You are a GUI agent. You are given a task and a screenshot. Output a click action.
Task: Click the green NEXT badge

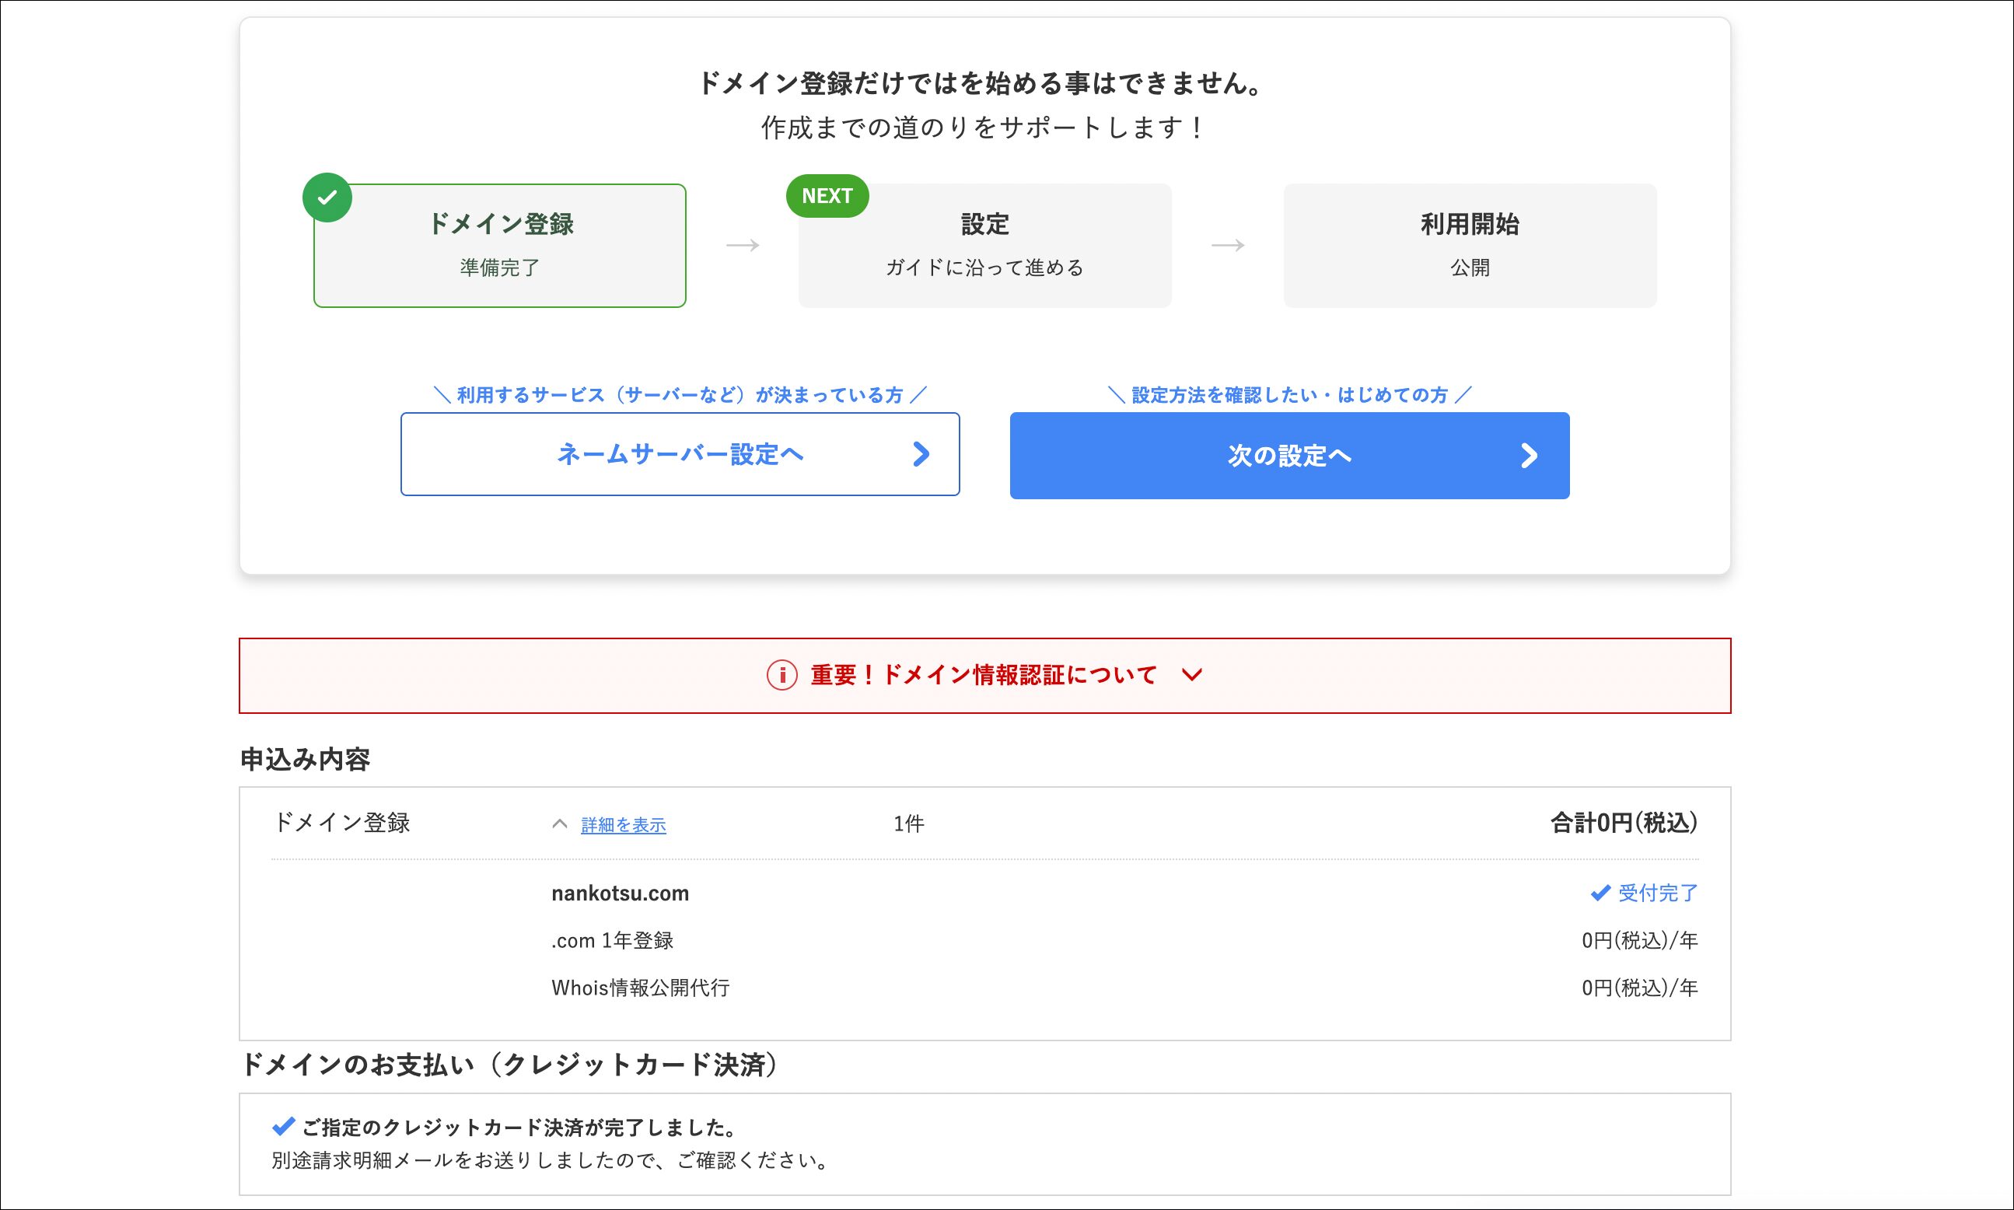(x=827, y=197)
